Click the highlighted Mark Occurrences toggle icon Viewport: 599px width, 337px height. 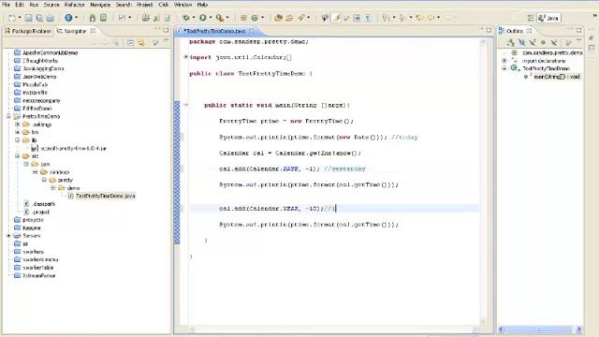[x=336, y=18]
